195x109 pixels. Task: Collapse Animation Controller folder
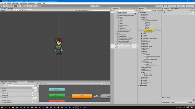(143, 21)
